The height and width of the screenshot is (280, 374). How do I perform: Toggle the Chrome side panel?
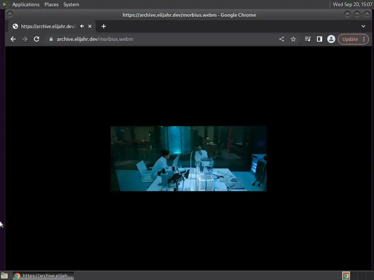point(319,39)
